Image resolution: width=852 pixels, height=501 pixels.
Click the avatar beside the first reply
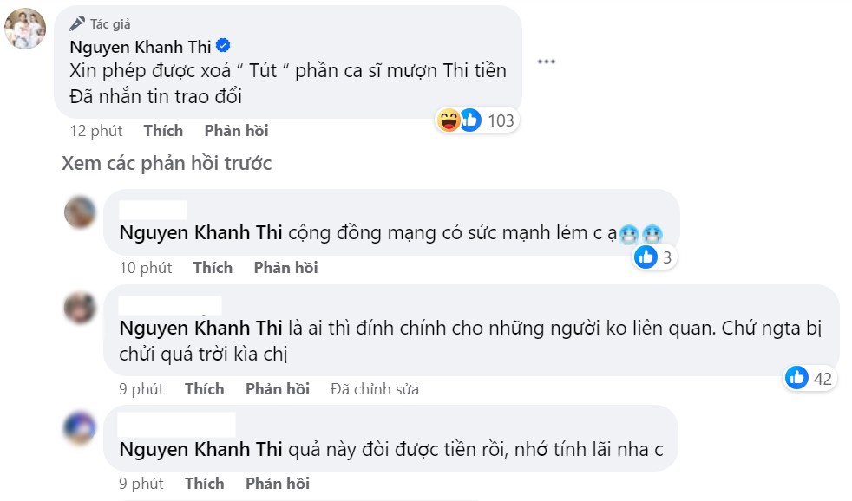click(x=79, y=213)
